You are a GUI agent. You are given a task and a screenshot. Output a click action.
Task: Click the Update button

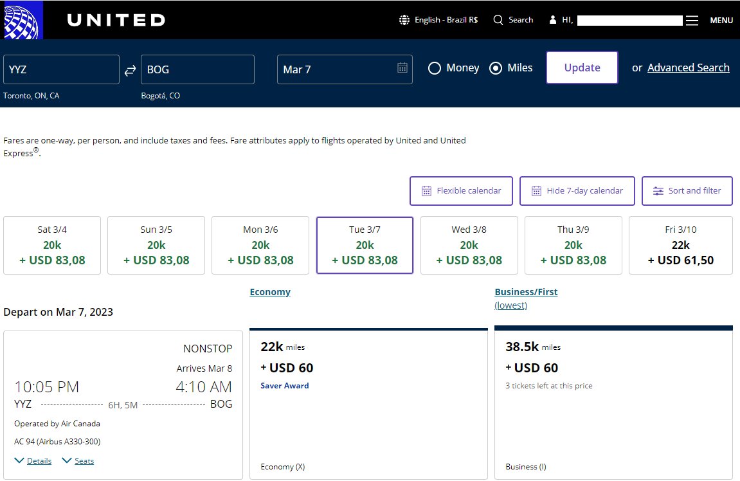pos(582,68)
